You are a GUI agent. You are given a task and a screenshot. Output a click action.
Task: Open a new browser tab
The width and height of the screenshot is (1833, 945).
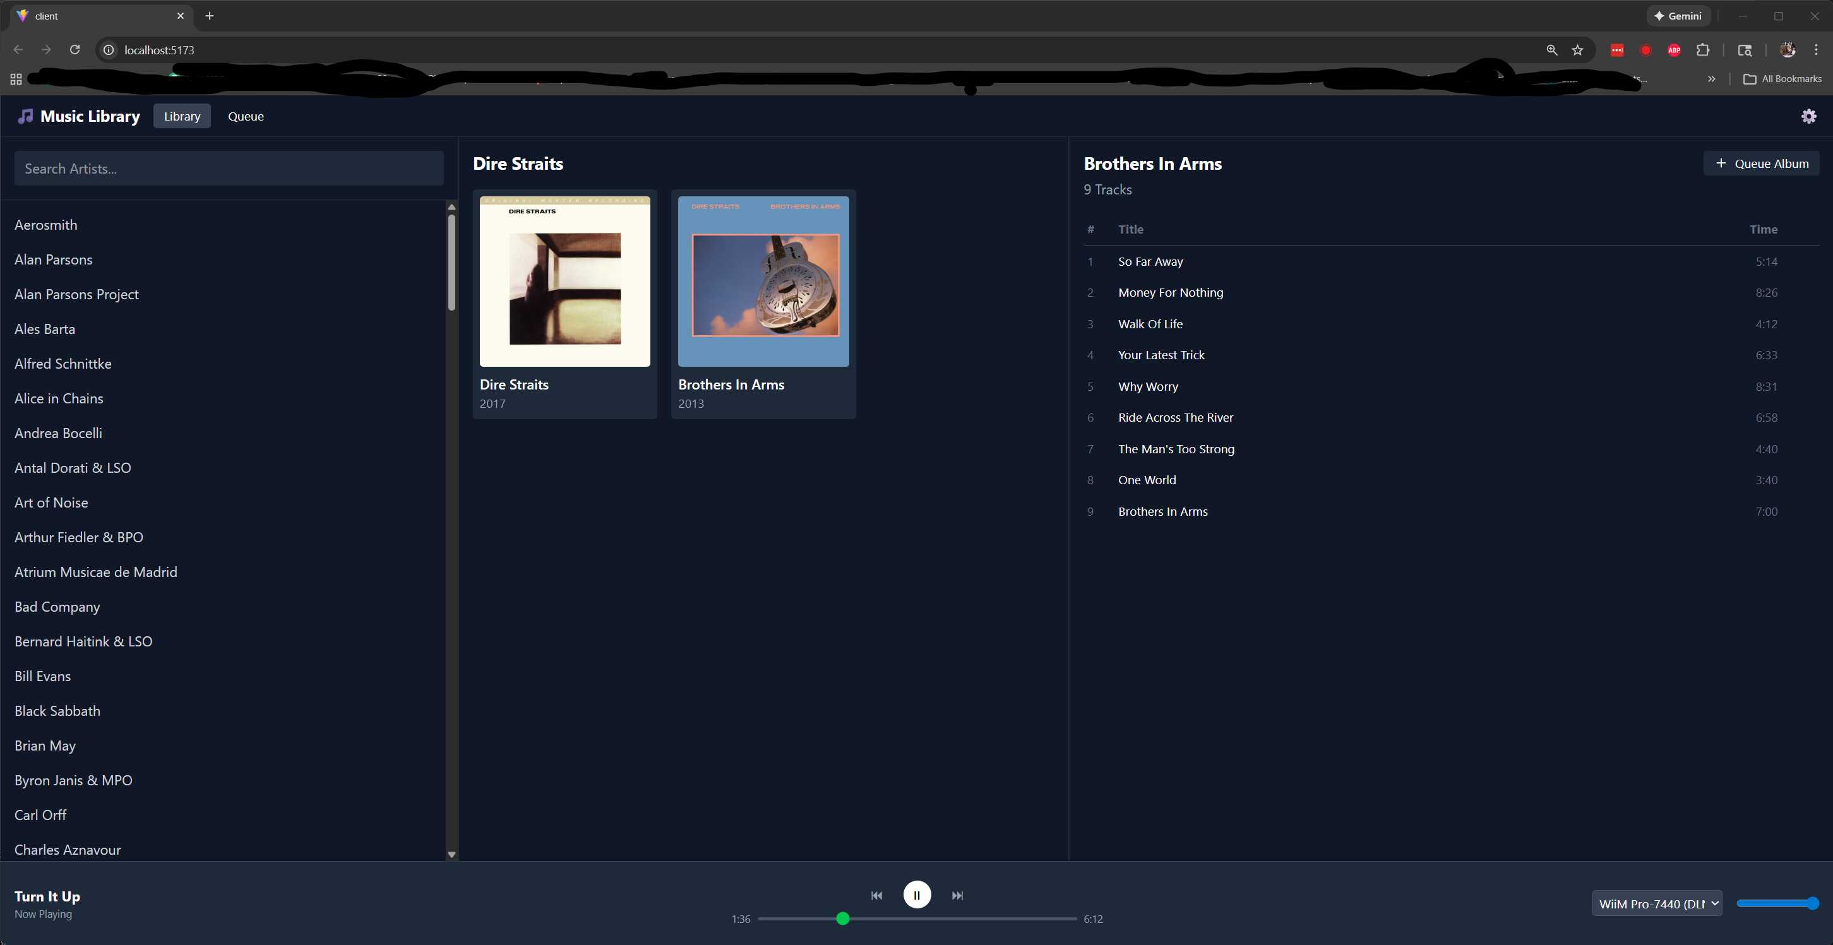[x=209, y=16]
